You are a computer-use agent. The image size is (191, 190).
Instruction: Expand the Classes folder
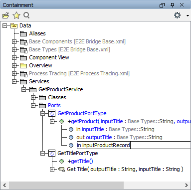tap(33, 97)
